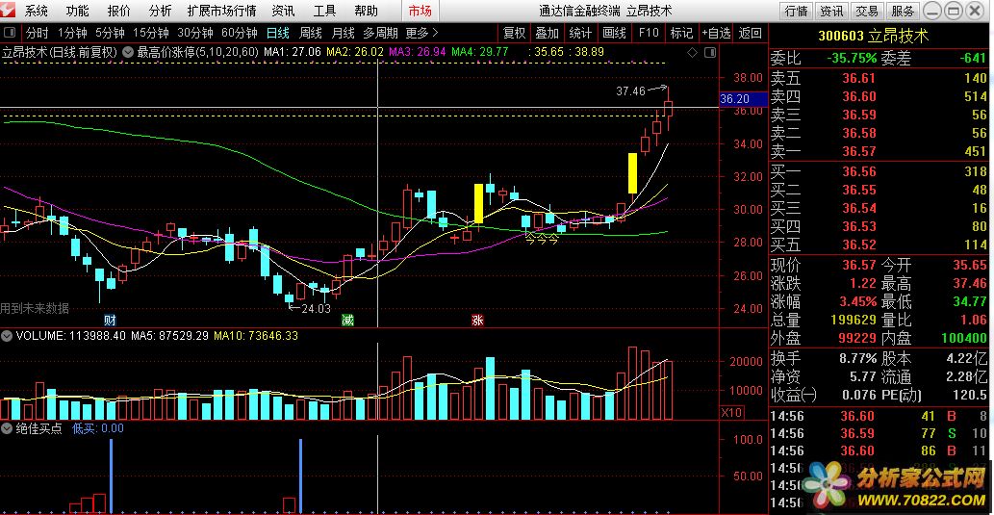Click 卖一 price 36.57
Screen dimensions: 994x515
click(x=859, y=151)
